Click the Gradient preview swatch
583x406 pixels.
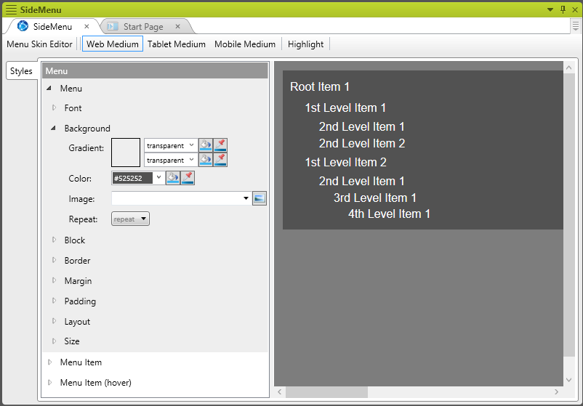pos(126,153)
